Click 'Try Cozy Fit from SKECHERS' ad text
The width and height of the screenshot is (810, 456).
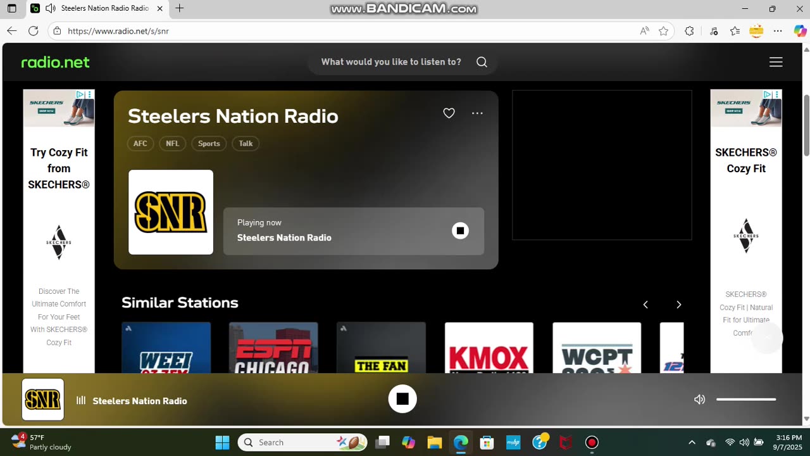coord(59,168)
